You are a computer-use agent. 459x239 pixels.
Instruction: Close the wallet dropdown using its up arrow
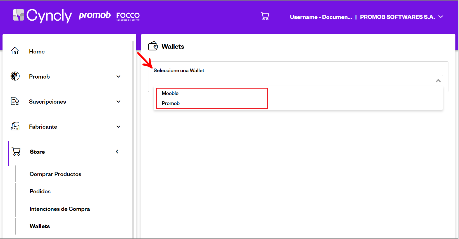click(438, 81)
